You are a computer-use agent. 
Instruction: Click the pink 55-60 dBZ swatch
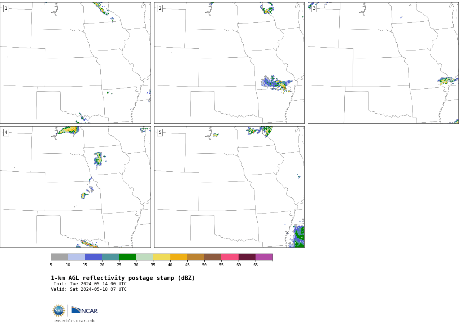pyautogui.click(x=230, y=257)
